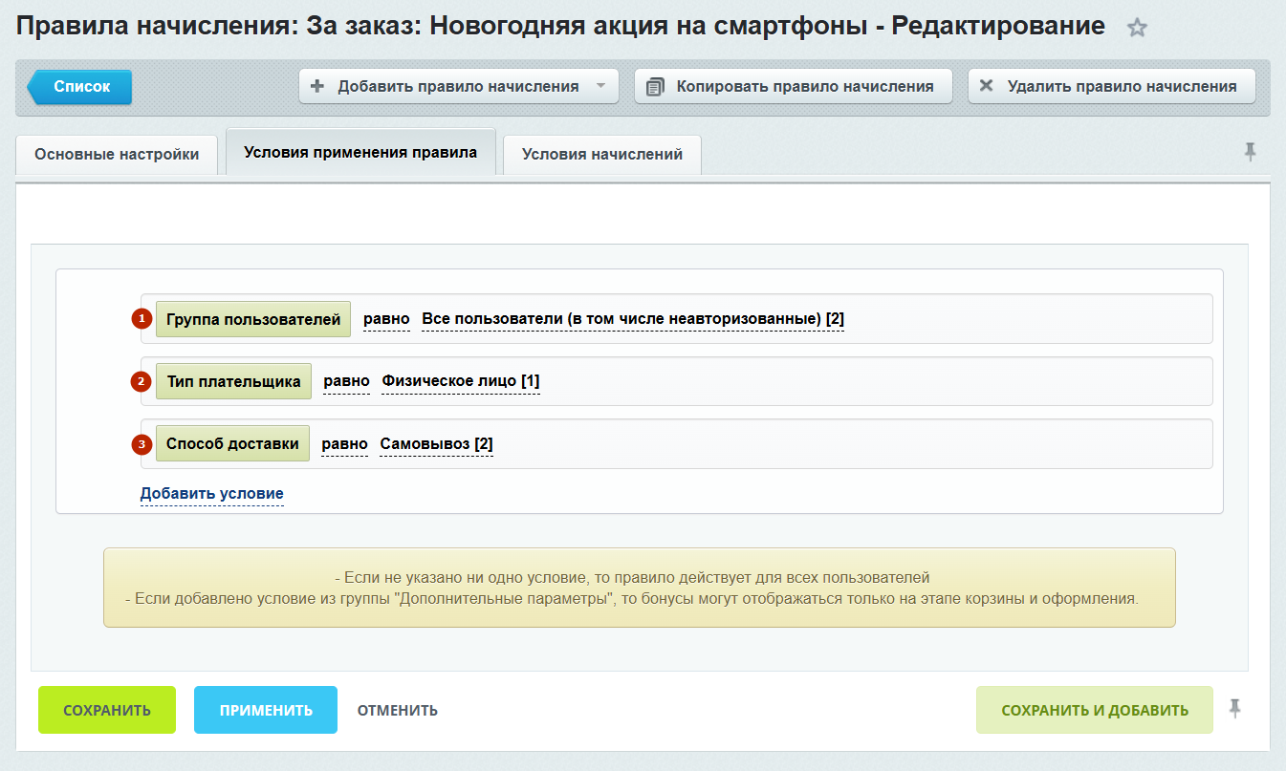Click the green Сохранить button
The width and height of the screenshot is (1286, 771).
(x=107, y=710)
